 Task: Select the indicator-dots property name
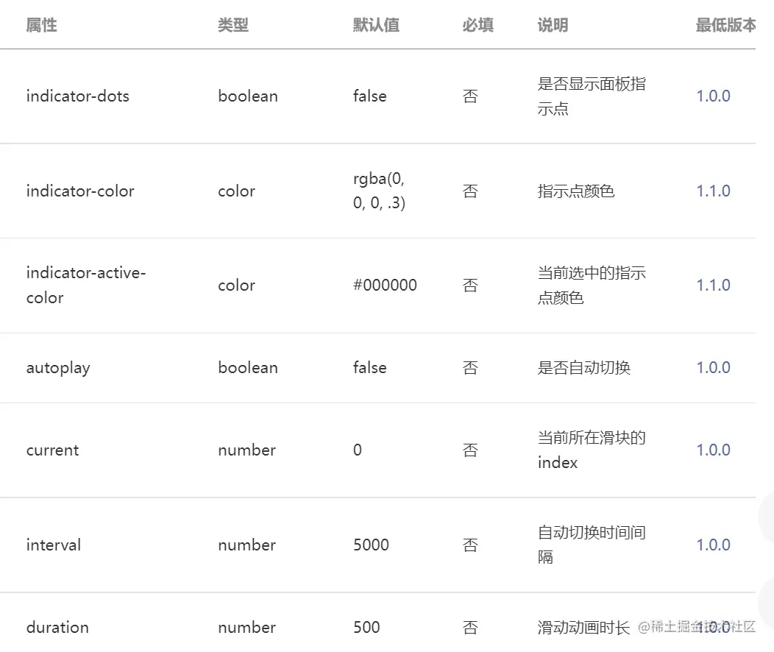pyautogui.click(x=77, y=96)
